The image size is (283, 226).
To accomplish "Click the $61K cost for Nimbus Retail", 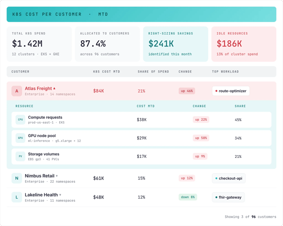I will (99, 178).
